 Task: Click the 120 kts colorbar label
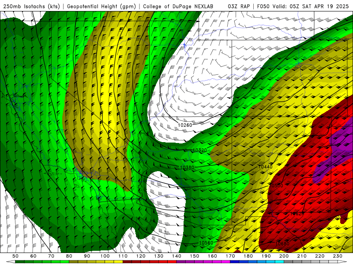click(141, 256)
